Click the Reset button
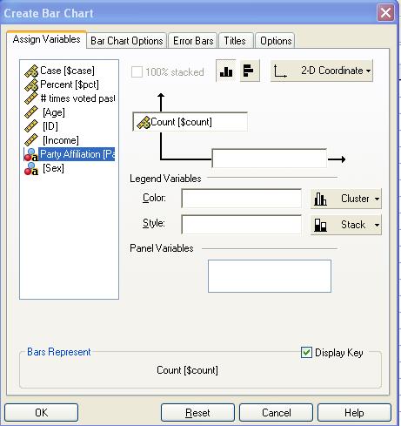 (197, 412)
